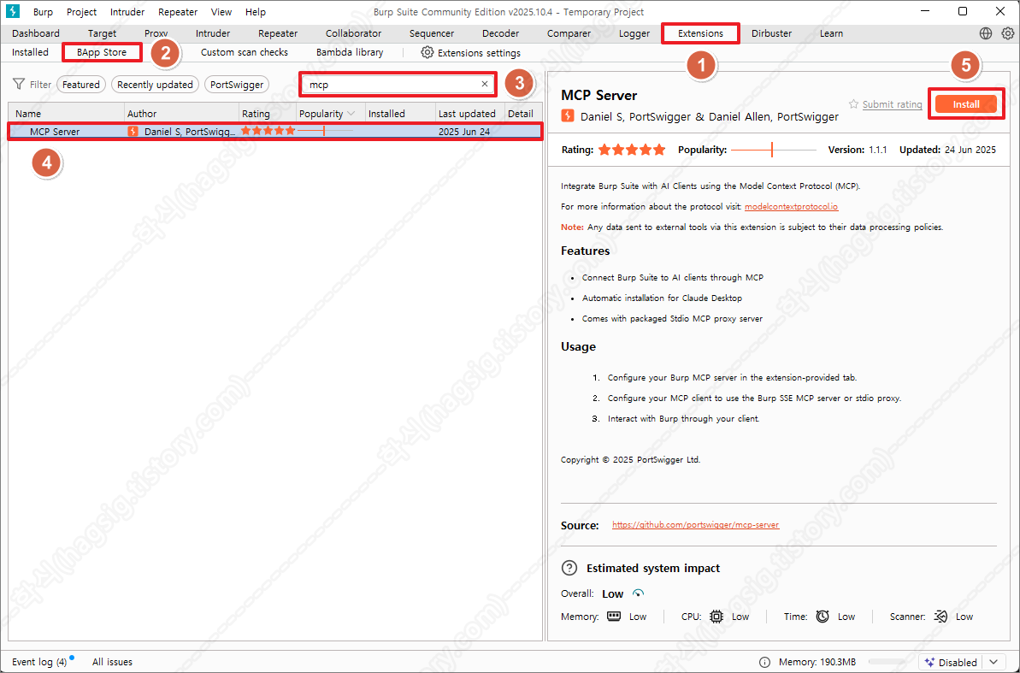The width and height of the screenshot is (1020, 673).
Task: Open the Event log (4) button
Action: tap(39, 662)
